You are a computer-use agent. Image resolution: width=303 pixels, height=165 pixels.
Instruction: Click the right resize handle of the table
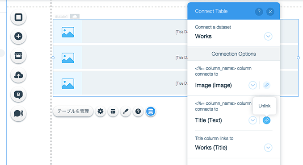click(x=298, y=58)
